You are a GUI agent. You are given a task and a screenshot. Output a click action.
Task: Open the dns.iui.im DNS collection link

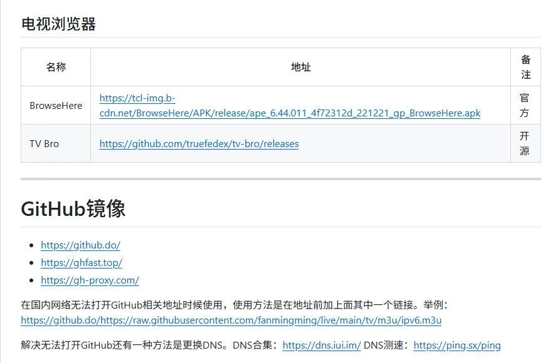point(321,345)
